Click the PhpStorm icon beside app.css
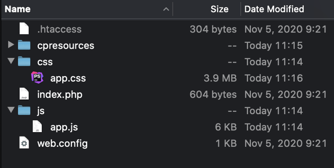 click(38, 78)
